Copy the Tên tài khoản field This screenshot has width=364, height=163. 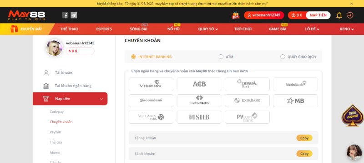[x=304, y=138]
